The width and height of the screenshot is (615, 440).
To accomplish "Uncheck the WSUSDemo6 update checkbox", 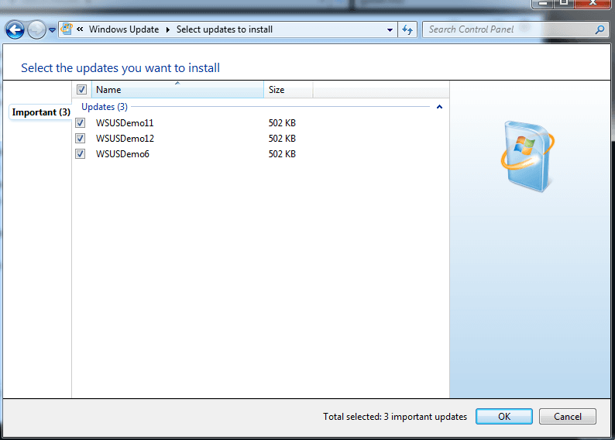I will [81, 153].
